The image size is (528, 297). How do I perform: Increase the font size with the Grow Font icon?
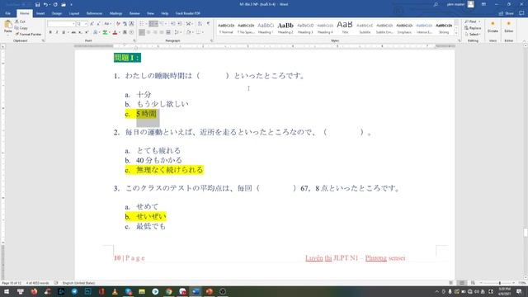[92, 24]
